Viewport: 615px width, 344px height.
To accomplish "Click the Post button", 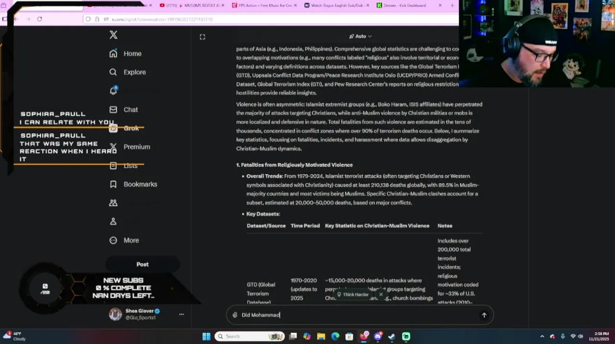I will coord(142,264).
